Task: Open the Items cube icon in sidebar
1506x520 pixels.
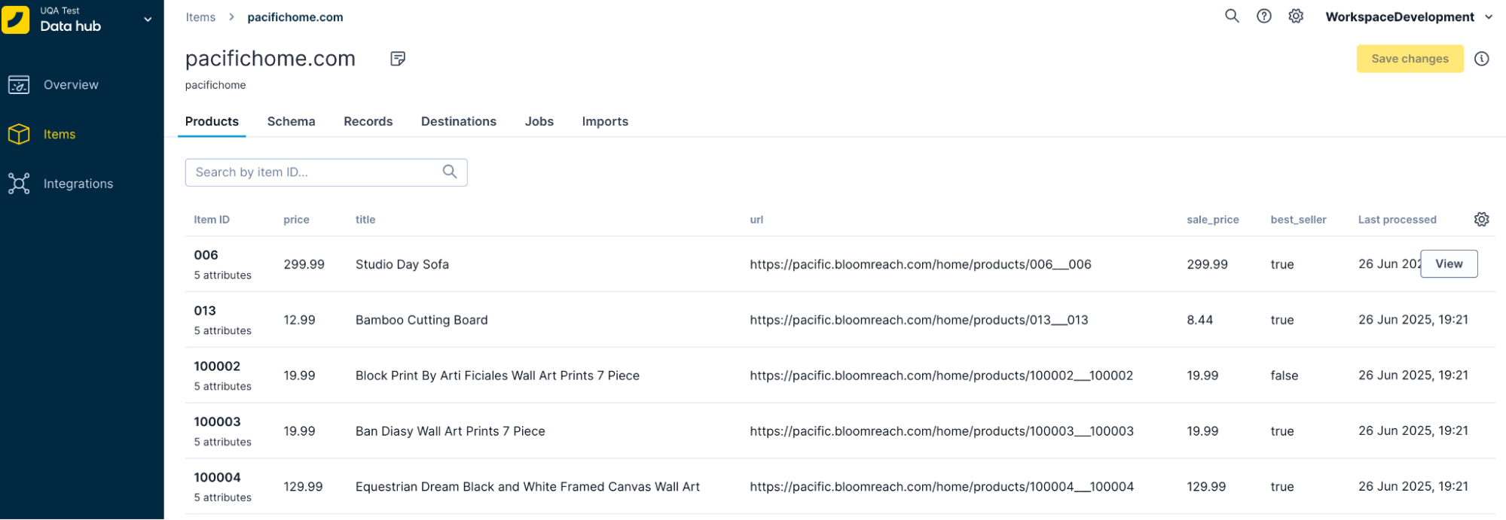Action: point(19,135)
